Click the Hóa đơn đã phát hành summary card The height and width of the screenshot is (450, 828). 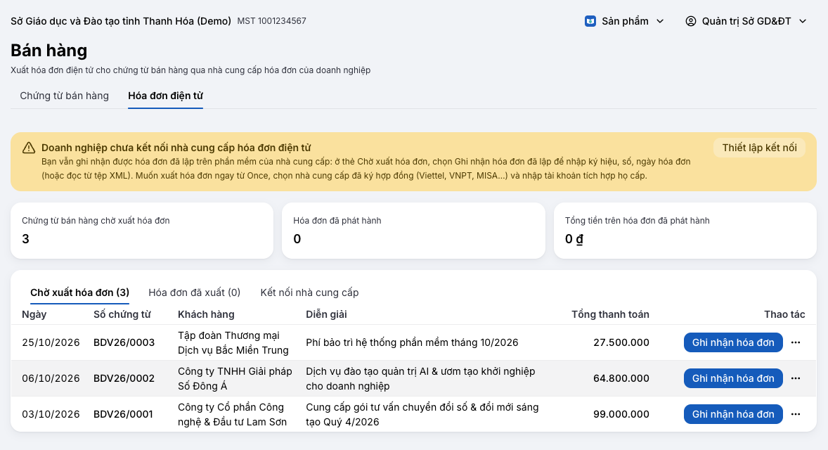pos(413,231)
